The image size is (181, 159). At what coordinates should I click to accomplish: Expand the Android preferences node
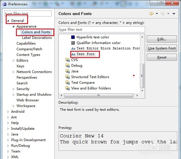(x=8, y=112)
